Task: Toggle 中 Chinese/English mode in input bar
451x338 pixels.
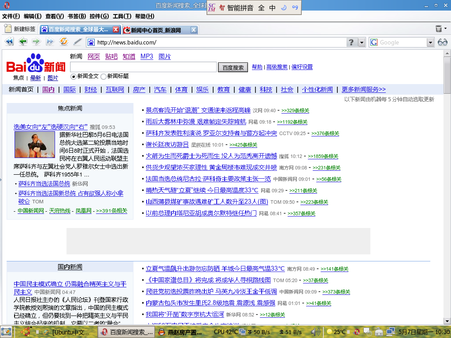Action: click(272, 8)
